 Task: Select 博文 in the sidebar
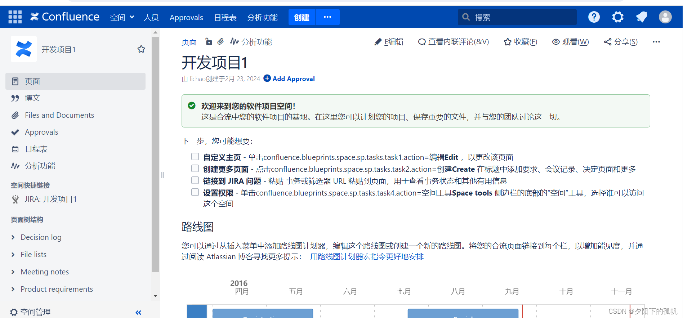(76, 98)
